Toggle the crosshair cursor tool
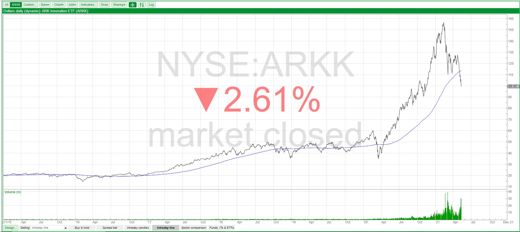This screenshot has width=520, height=232. pyautogui.click(x=132, y=5)
